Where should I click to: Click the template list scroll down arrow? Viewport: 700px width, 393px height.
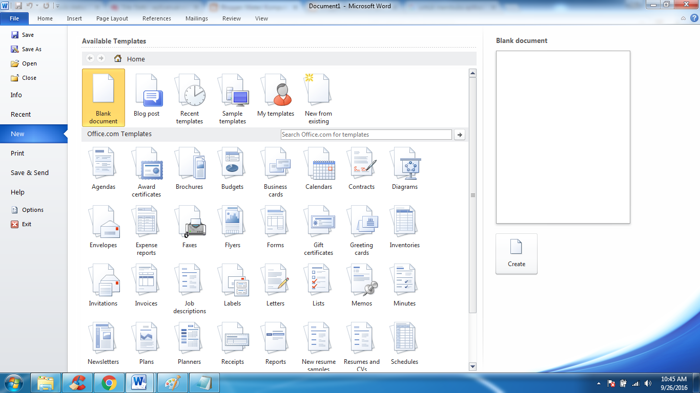[x=472, y=366]
